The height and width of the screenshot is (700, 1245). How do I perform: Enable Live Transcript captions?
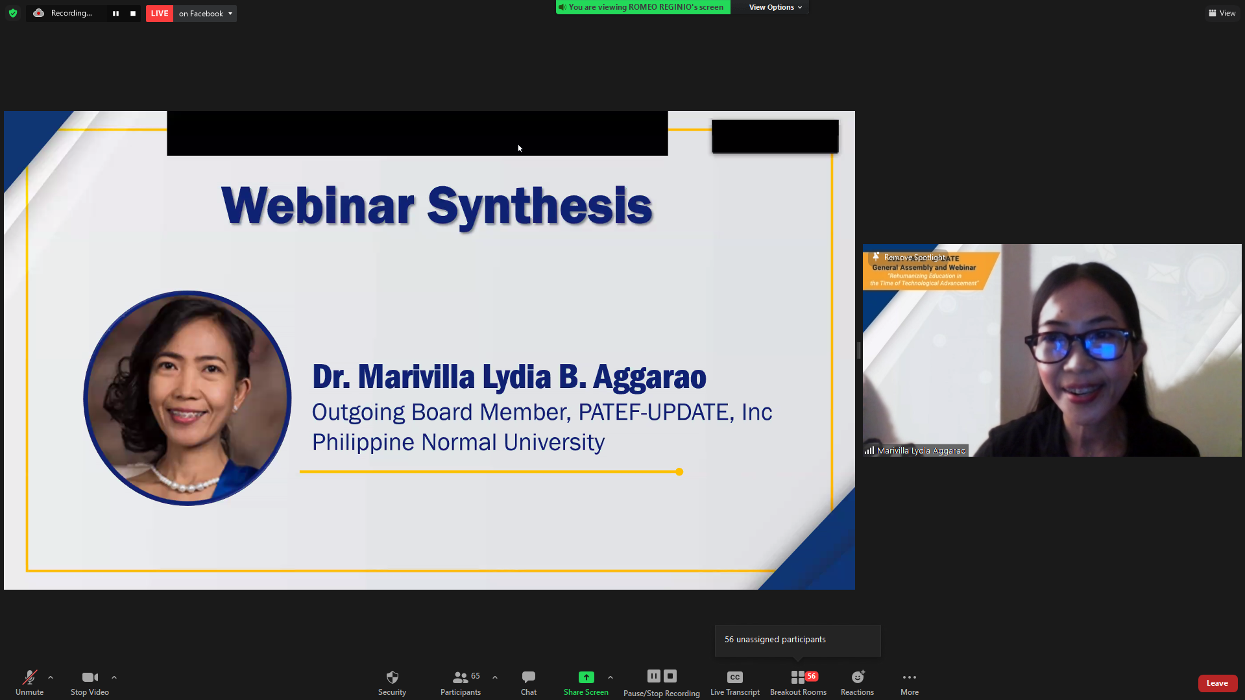click(734, 682)
